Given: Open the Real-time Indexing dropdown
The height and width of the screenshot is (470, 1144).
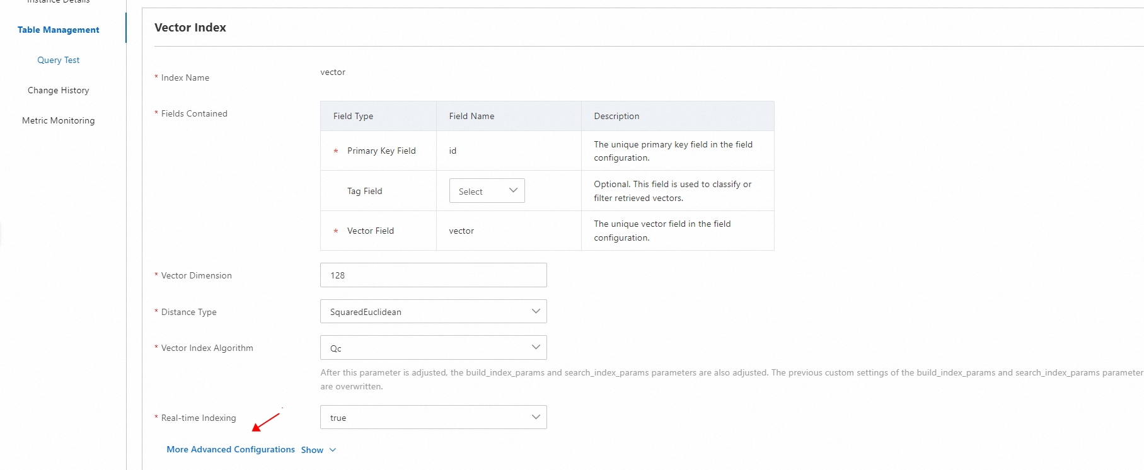Looking at the screenshot, I should [x=433, y=417].
